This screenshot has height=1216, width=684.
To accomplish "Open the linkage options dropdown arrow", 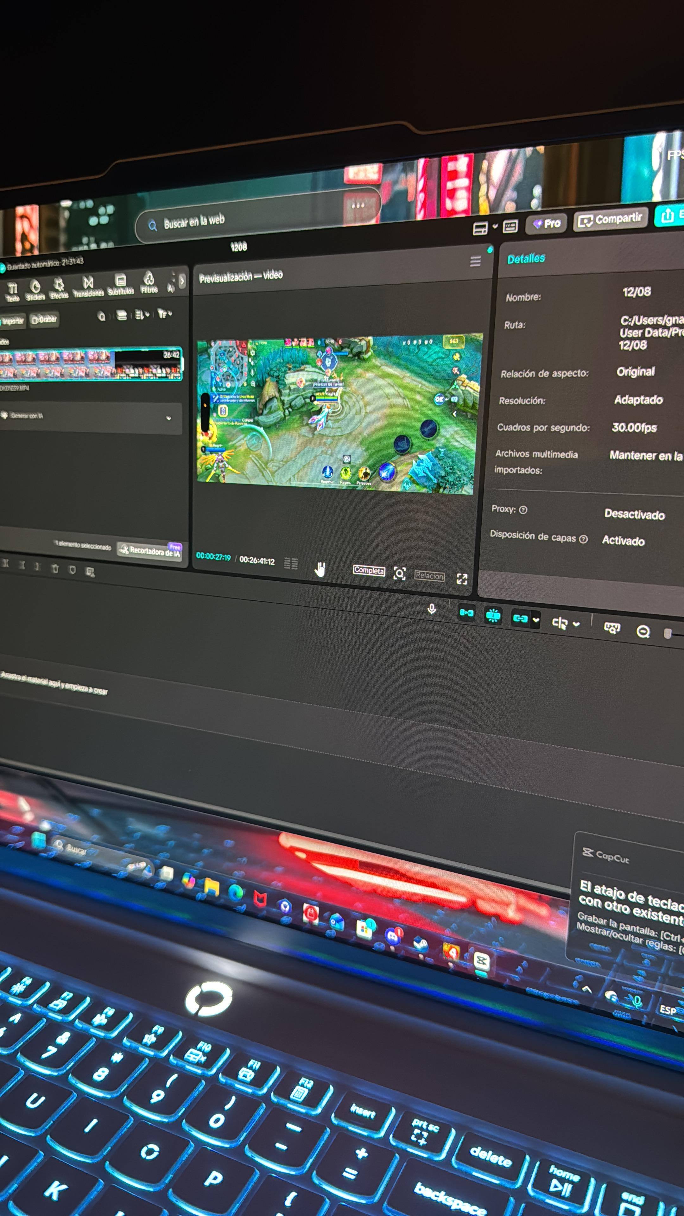I will click(x=536, y=620).
